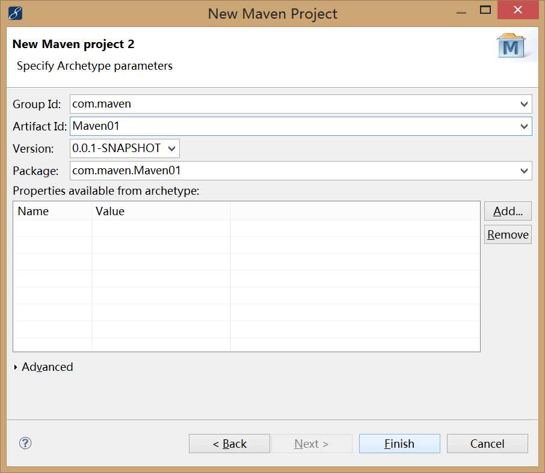The width and height of the screenshot is (545, 473).
Task: Minimize the New Maven Project window
Action: coord(461,13)
